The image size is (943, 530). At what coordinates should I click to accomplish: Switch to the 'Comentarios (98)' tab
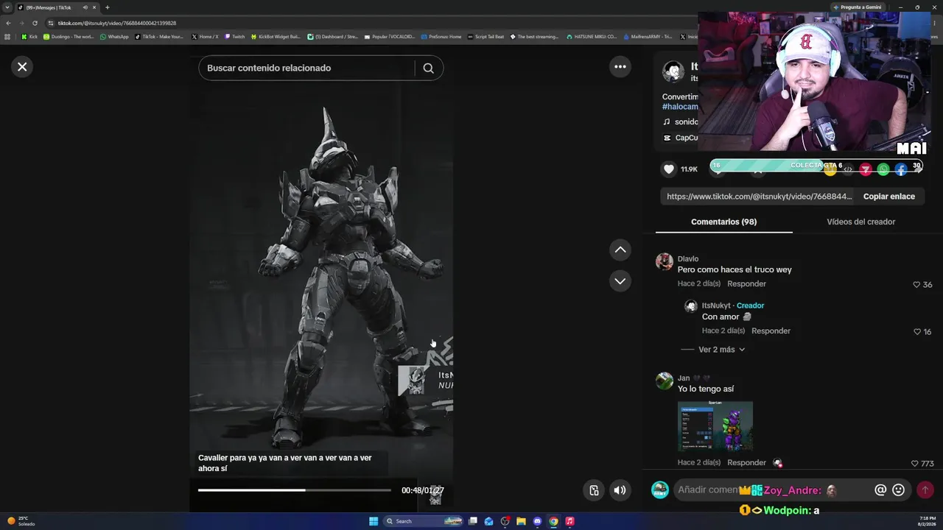coord(723,222)
